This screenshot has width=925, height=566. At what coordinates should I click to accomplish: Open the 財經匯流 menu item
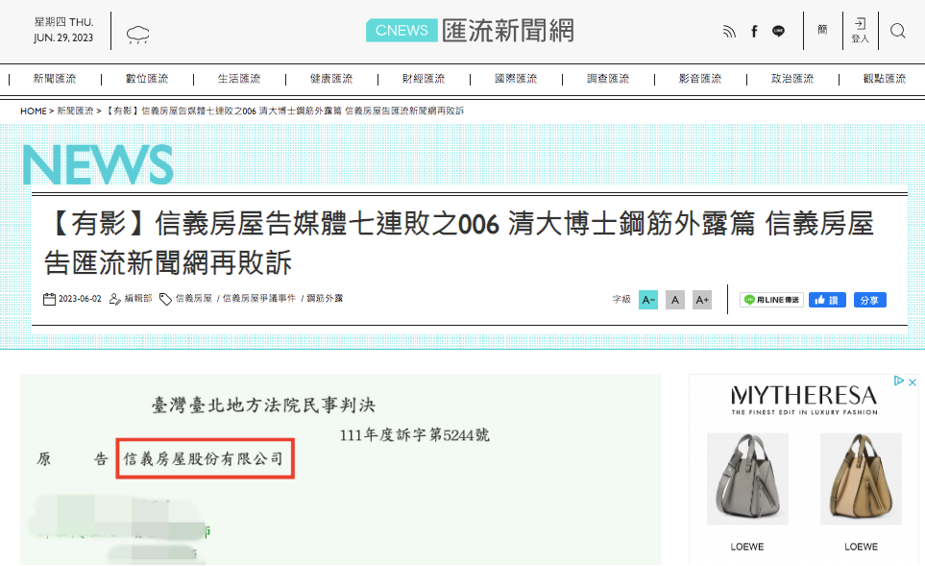tap(424, 79)
